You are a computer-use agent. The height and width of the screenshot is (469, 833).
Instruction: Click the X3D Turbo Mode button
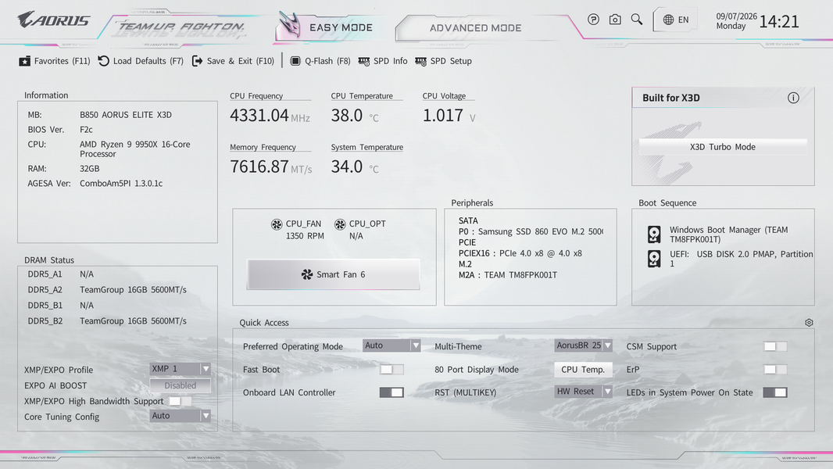pos(723,147)
